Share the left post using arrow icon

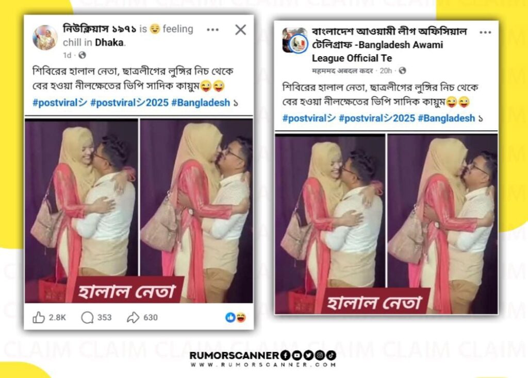(133, 317)
